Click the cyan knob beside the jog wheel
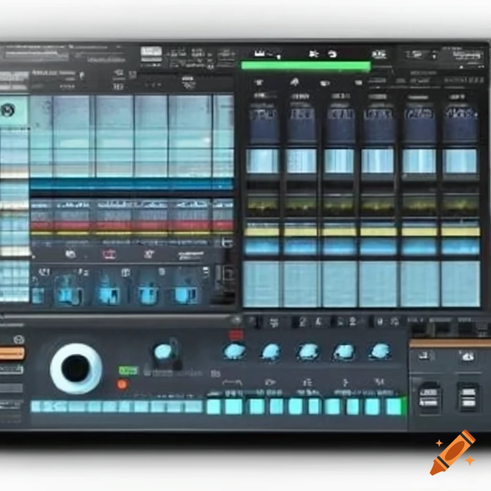The height and width of the screenshot is (491, 491). [x=163, y=351]
